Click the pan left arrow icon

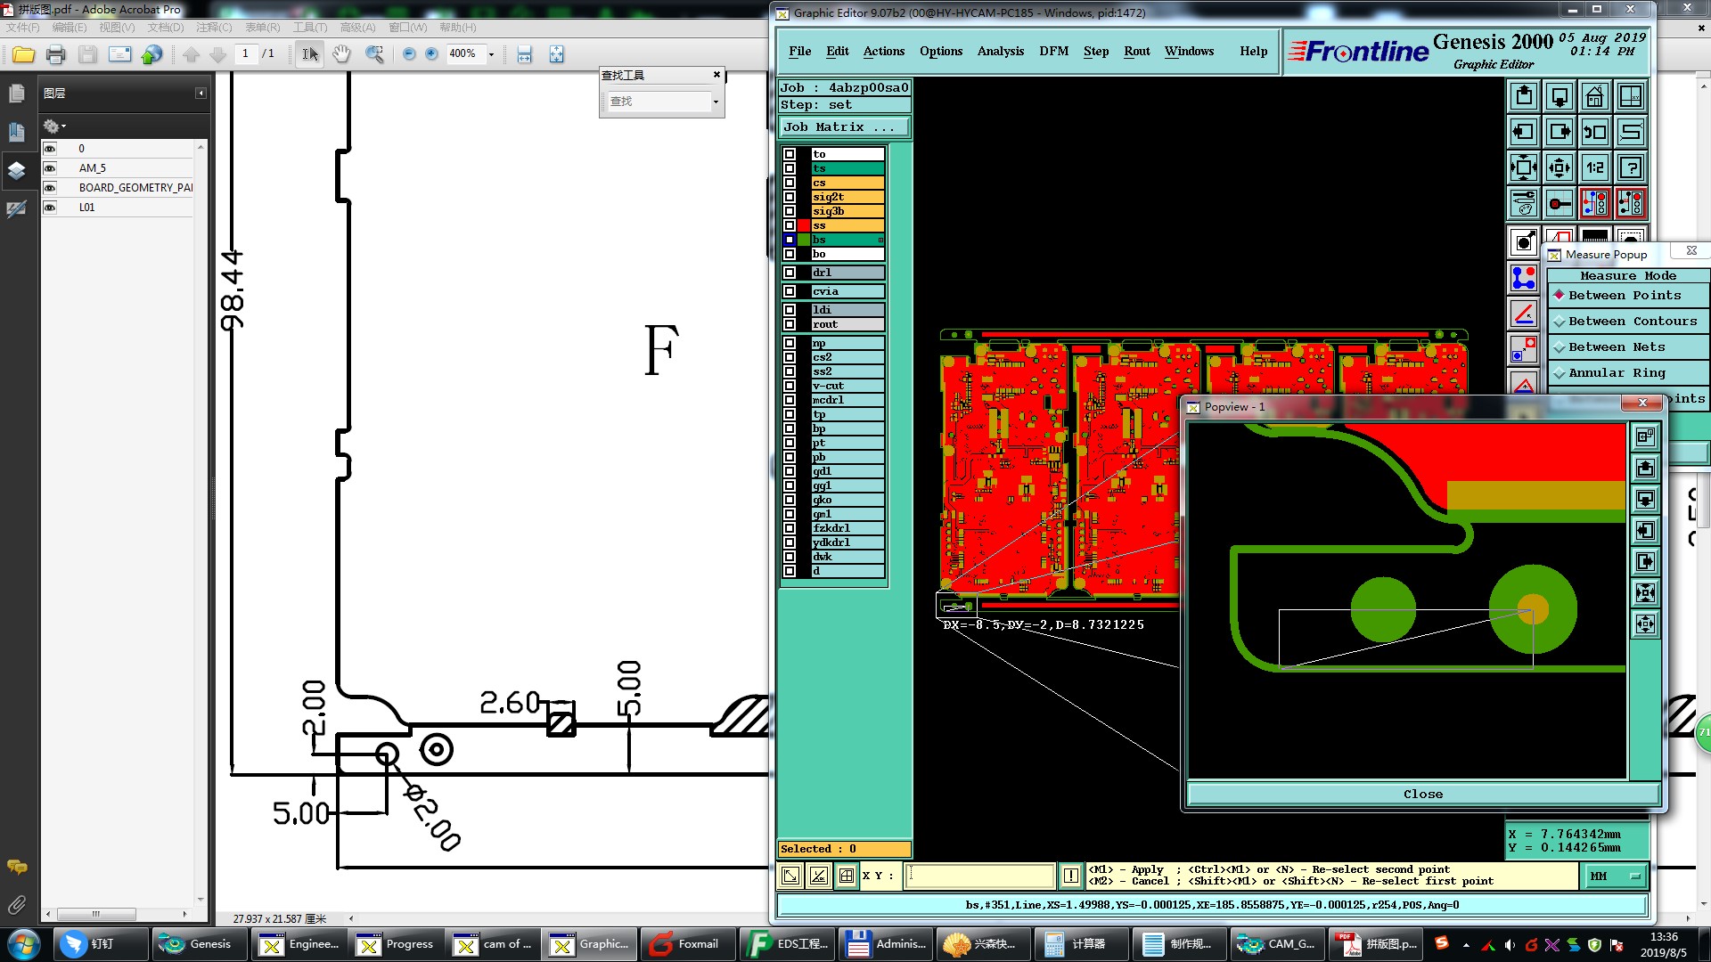point(1523,132)
